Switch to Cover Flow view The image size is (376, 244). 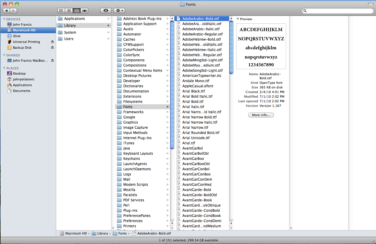pos(84,11)
